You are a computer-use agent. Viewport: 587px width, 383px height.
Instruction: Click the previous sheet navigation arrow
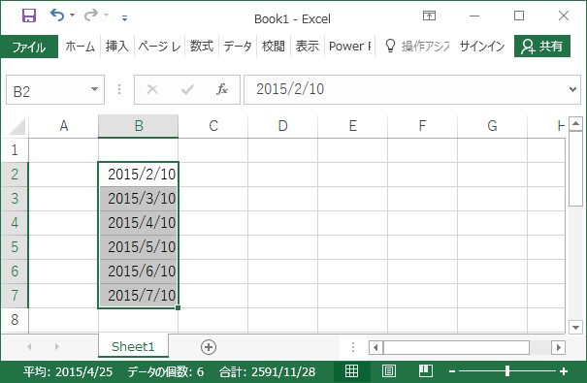point(29,347)
